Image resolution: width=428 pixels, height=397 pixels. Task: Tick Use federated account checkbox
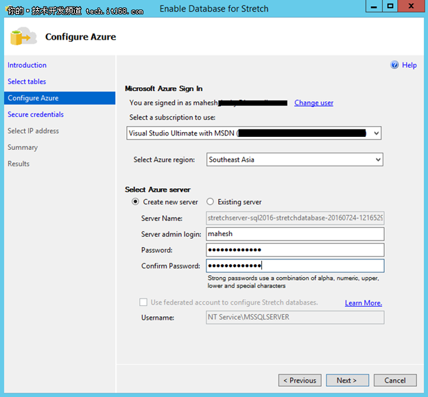[143, 302]
